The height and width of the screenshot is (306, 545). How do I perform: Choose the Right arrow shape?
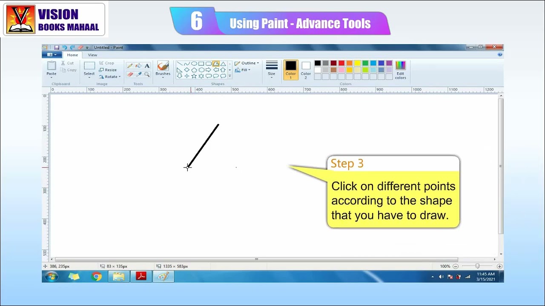click(x=209, y=70)
